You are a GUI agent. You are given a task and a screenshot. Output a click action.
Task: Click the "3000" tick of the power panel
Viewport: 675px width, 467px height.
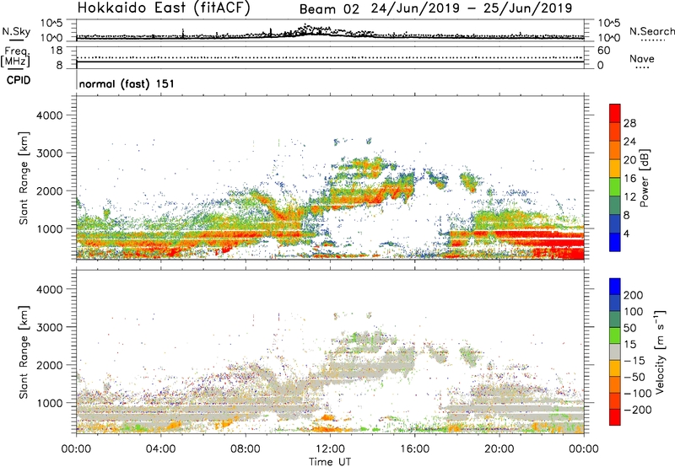coord(50,153)
